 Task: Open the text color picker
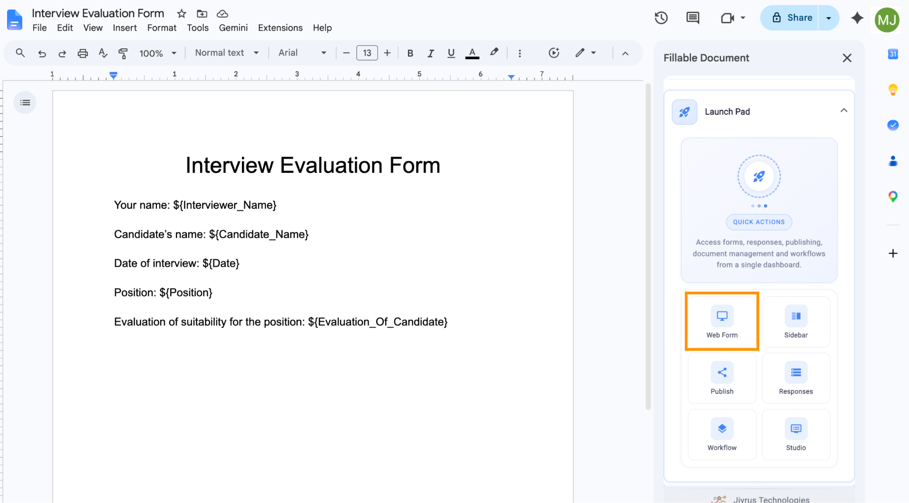472,53
